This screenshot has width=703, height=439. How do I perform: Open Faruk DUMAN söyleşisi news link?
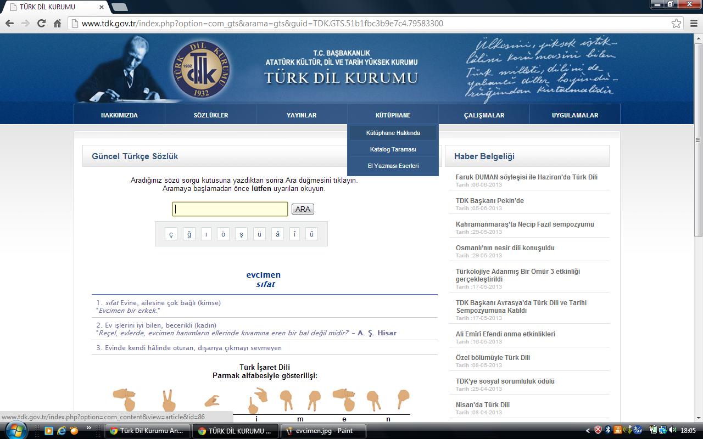click(527, 177)
